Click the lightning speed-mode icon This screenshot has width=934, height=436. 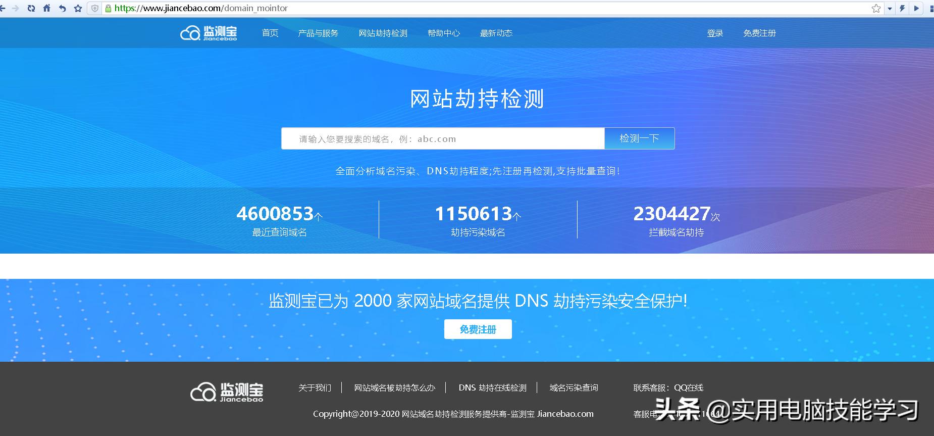pyautogui.click(x=902, y=8)
